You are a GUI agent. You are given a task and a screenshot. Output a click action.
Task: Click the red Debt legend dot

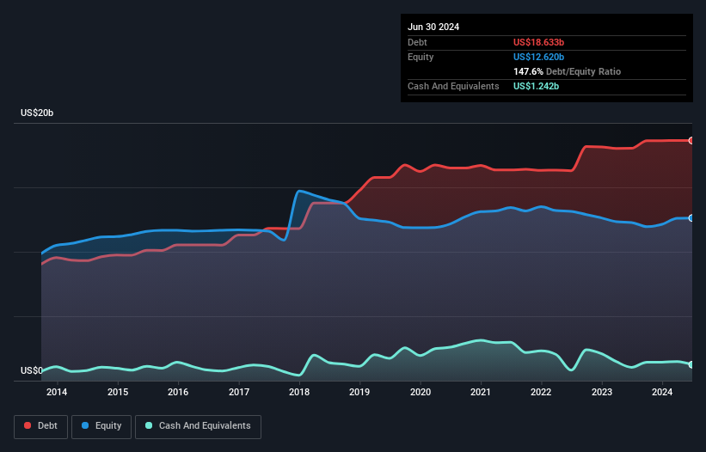click(28, 425)
